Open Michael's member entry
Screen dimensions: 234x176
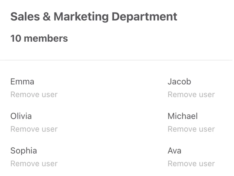pyautogui.click(x=183, y=116)
